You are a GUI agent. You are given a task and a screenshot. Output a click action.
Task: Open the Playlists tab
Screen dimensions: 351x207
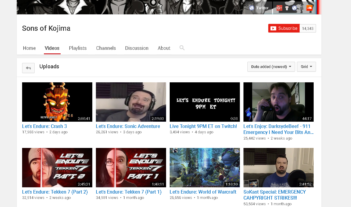point(78,48)
